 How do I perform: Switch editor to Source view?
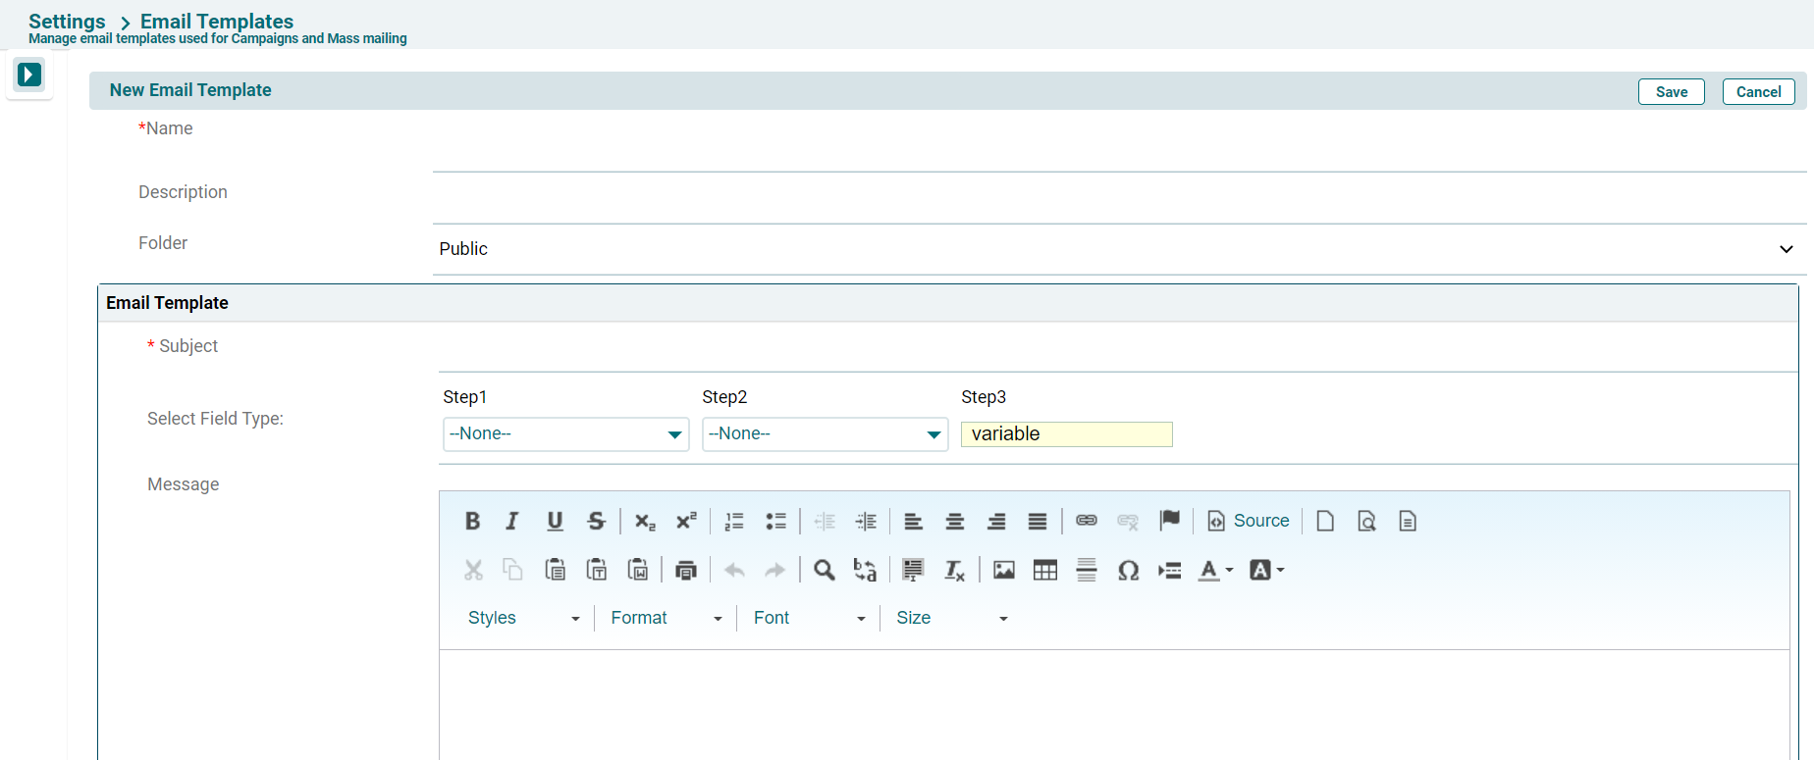coord(1249,521)
